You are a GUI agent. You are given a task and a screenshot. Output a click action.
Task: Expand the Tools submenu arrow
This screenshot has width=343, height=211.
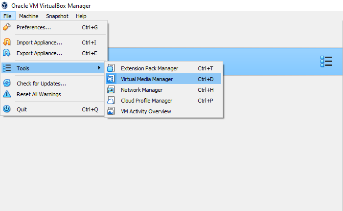99,68
